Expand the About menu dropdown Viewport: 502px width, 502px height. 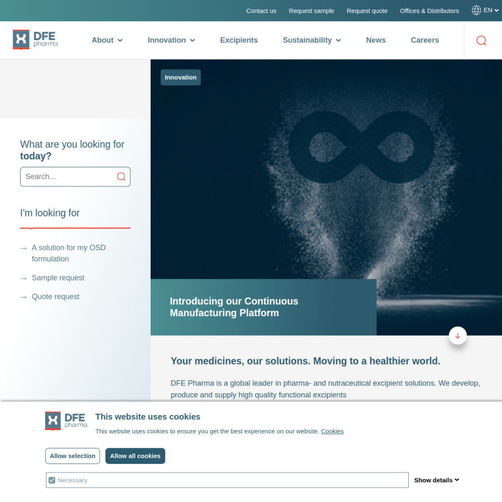point(107,40)
